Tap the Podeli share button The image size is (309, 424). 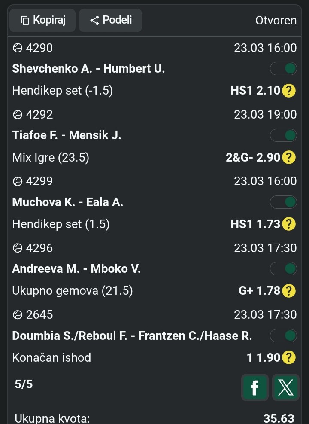[x=111, y=20]
